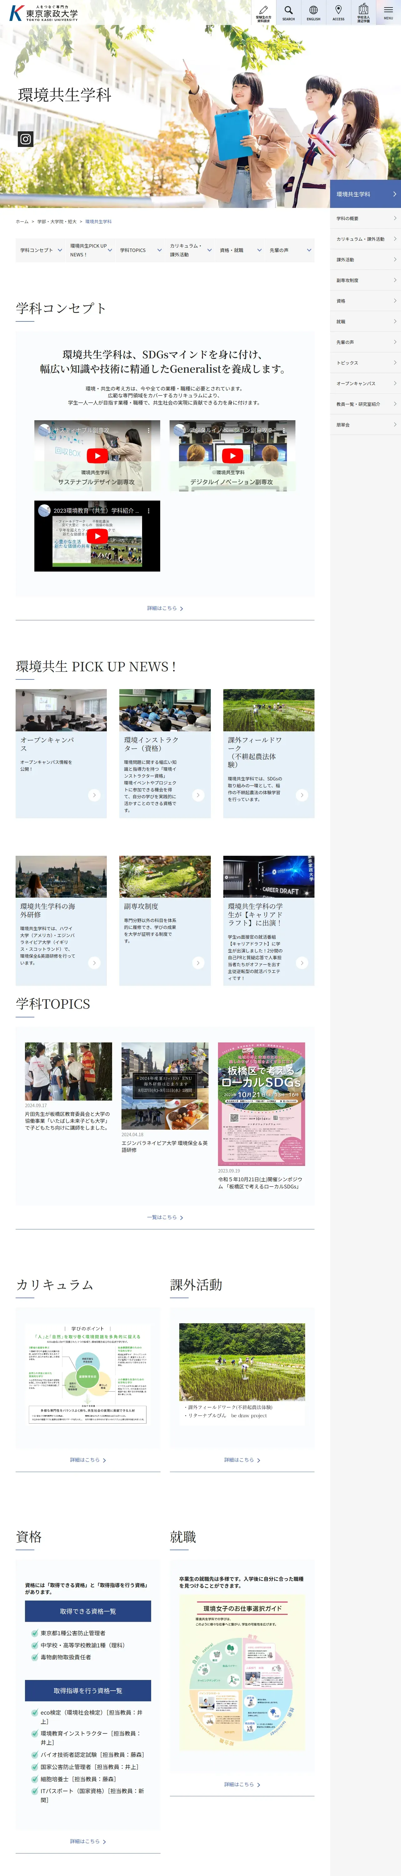Screen dimensions: 401x1876
Task: Click the arrow icon on the オープンキャンパス card
Action: tap(94, 795)
